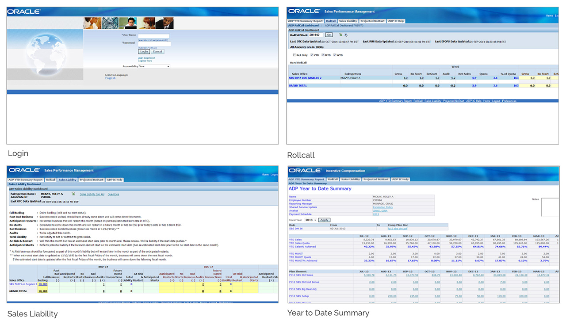This screenshot has height=325, width=566.
Task: Uncheck the YTD checkbox in Rollcall
Action: pos(312,55)
